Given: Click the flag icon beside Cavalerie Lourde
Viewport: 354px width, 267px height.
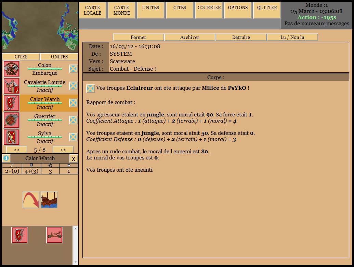Looking at the screenshot, I should pos(74,86).
